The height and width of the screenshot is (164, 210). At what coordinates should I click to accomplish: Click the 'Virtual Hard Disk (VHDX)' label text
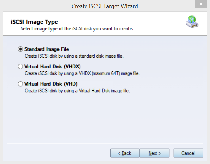pos(52,67)
